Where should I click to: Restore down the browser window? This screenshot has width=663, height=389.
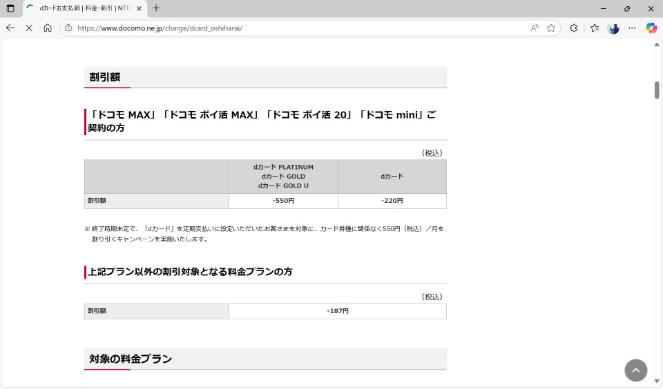[627, 8]
